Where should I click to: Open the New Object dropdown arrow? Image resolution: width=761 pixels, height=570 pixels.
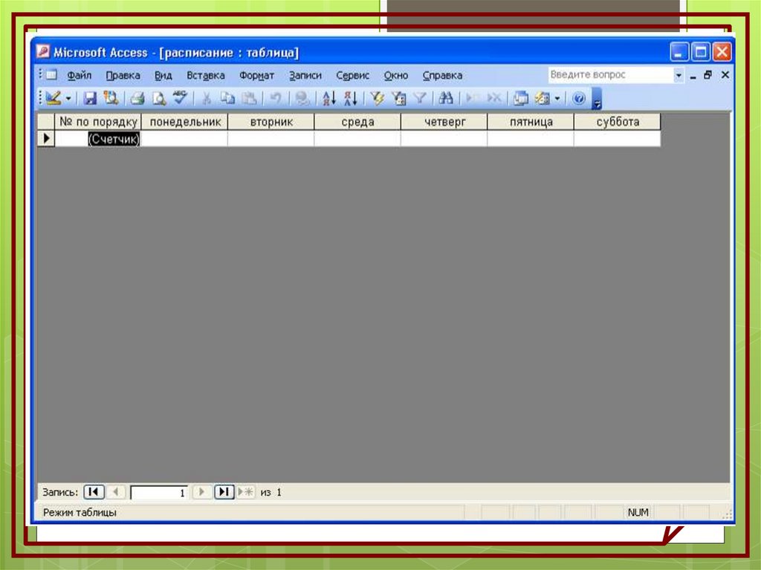click(x=557, y=99)
